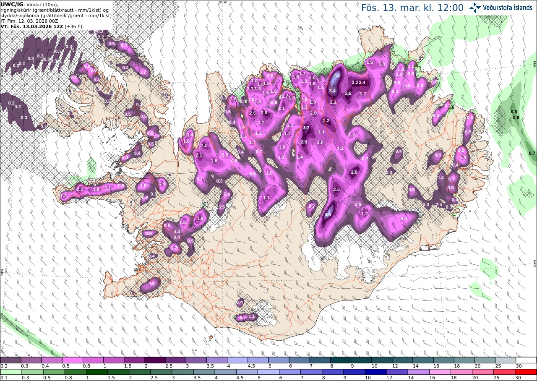
Task: Pick the 0.3 swatch in the purple snow scale
Action: (31, 360)
